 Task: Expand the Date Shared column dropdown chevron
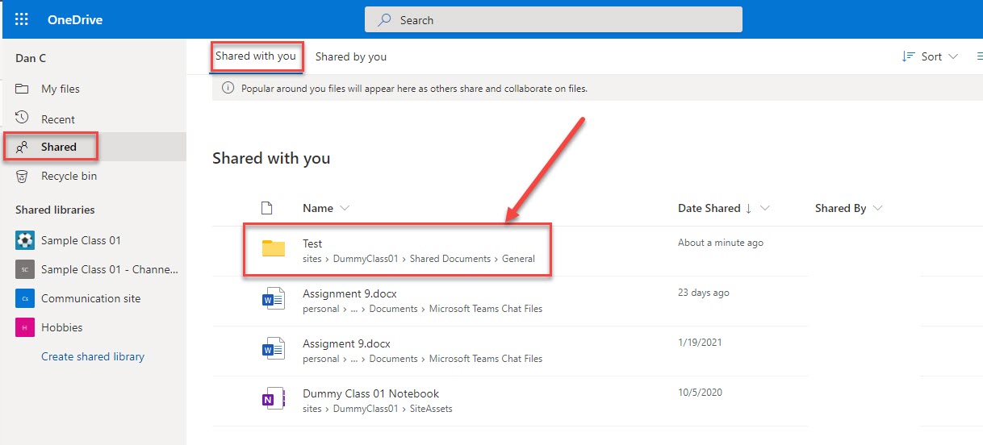tap(765, 208)
